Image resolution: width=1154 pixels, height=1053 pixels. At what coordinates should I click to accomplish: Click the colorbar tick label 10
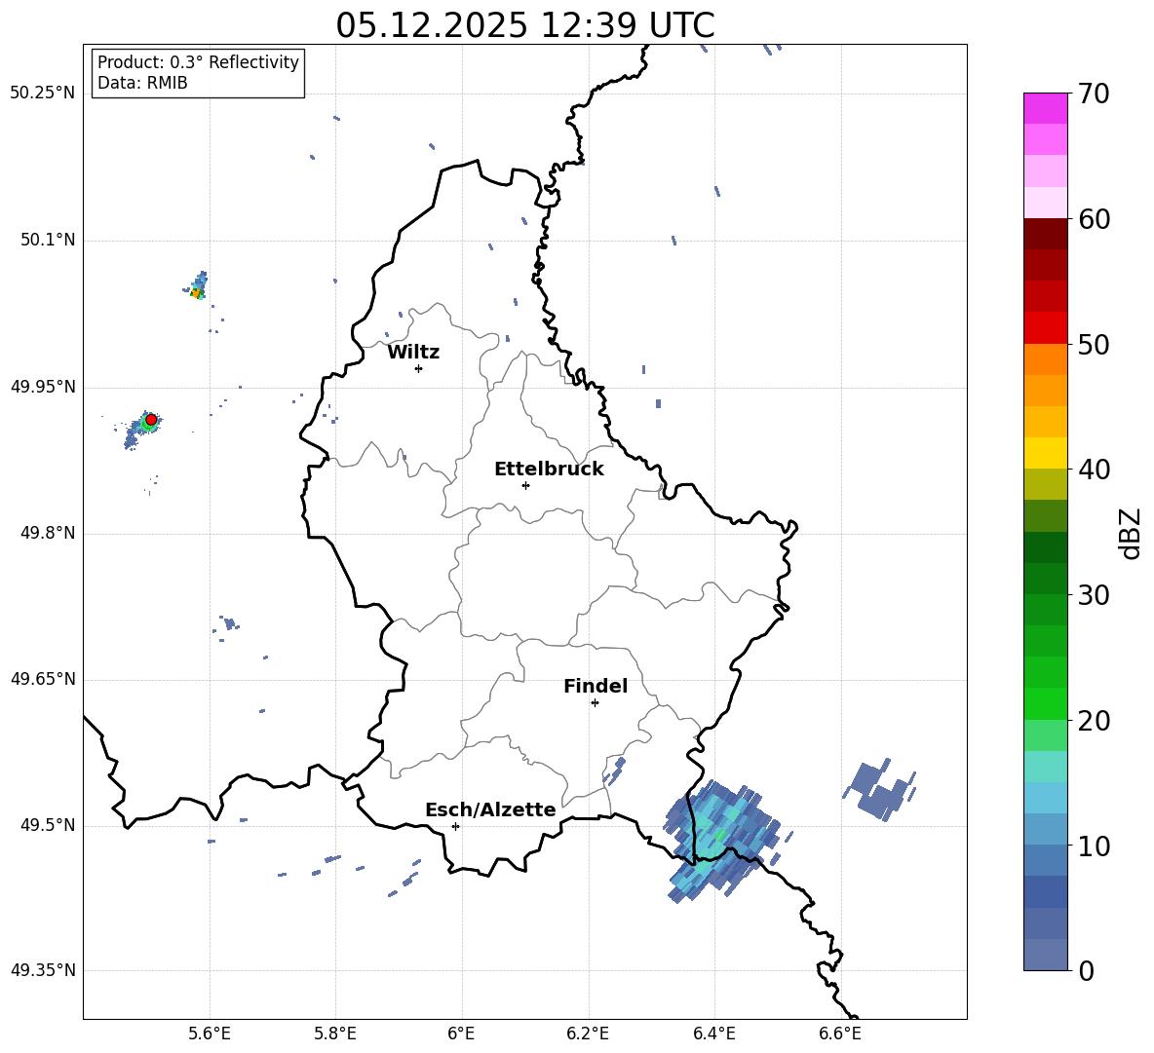pyautogui.click(x=1094, y=846)
